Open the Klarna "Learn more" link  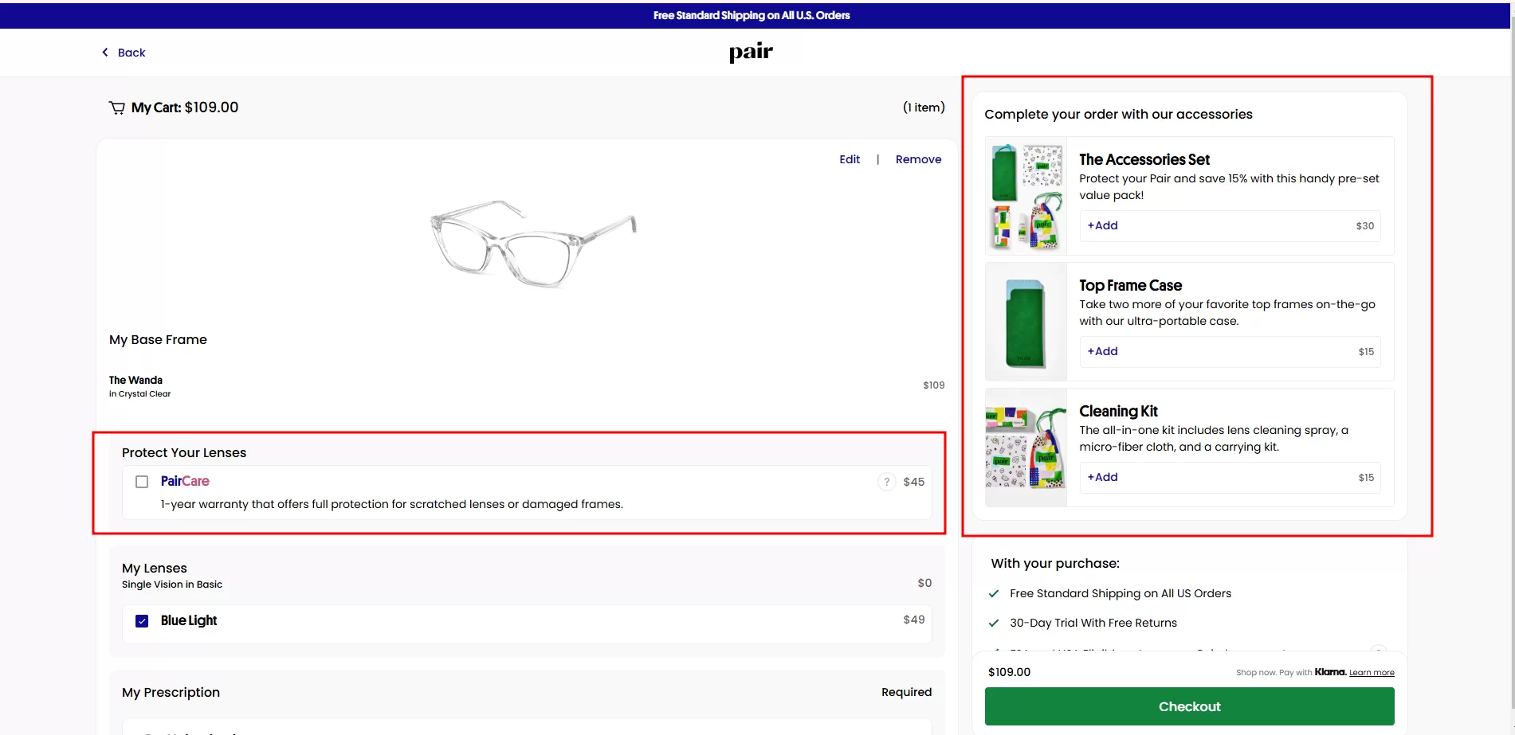coord(1370,672)
